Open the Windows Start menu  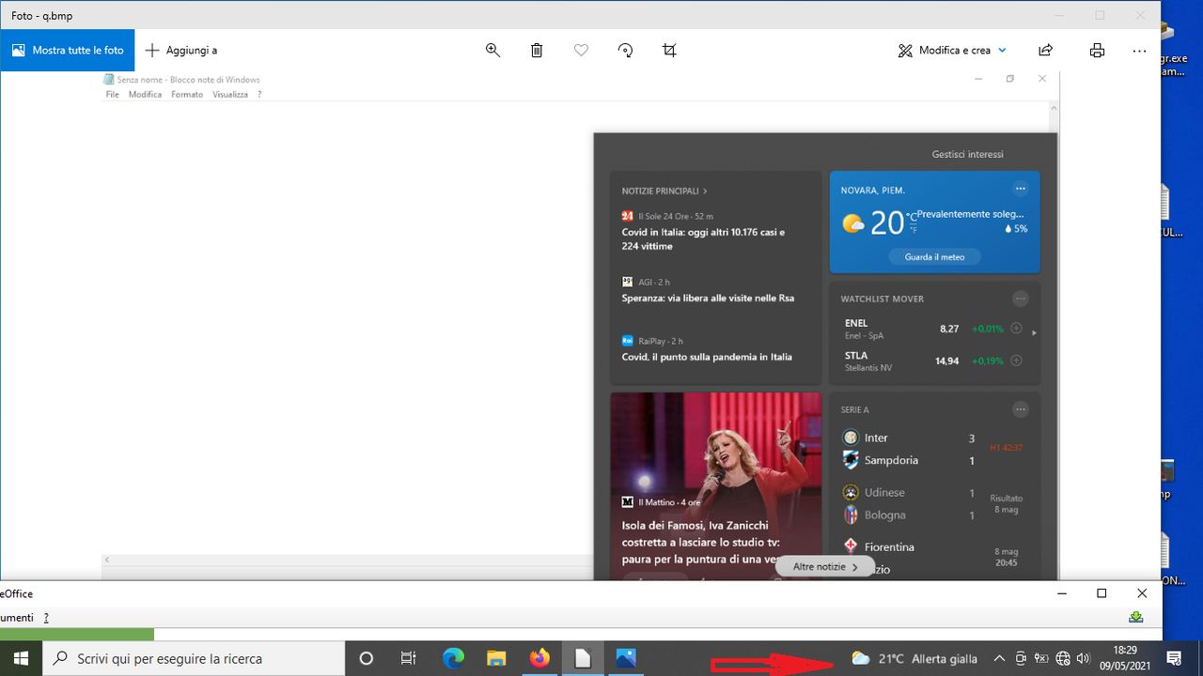[21, 658]
